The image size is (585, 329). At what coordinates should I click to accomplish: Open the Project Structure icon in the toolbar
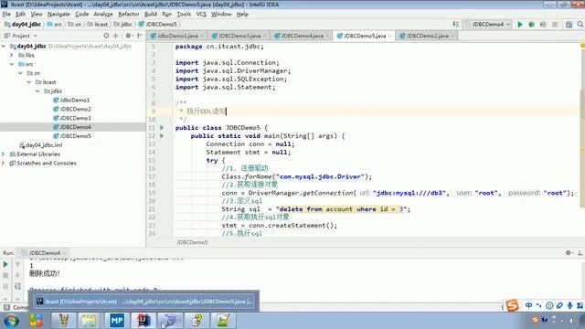[x=569, y=25]
